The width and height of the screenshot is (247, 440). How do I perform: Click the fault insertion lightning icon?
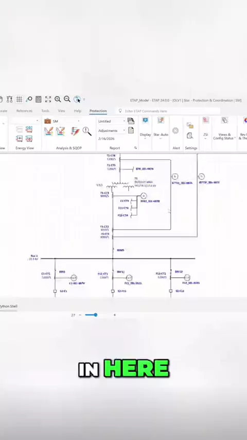pyautogui.click(x=75, y=131)
